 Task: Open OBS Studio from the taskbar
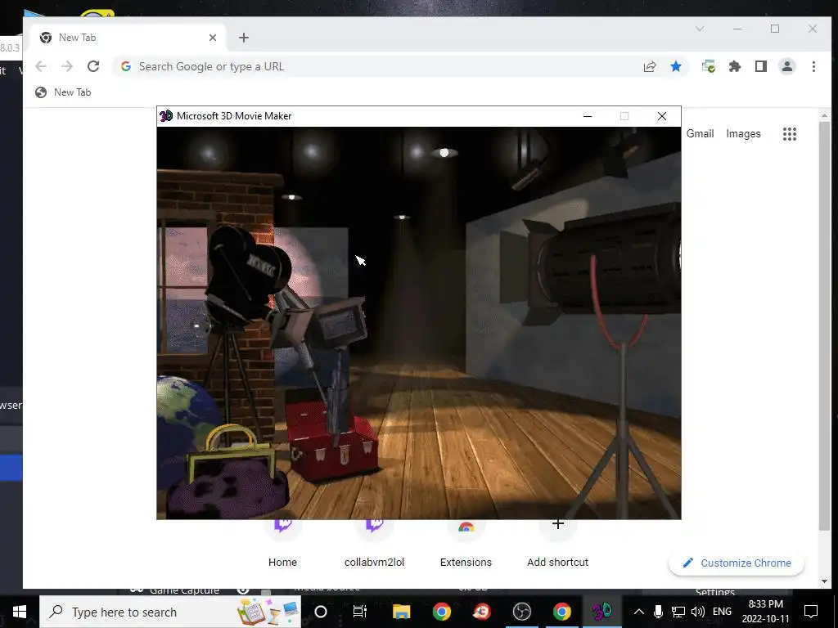[521, 612]
